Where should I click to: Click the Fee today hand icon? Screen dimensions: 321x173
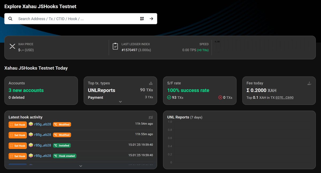pos(309,83)
